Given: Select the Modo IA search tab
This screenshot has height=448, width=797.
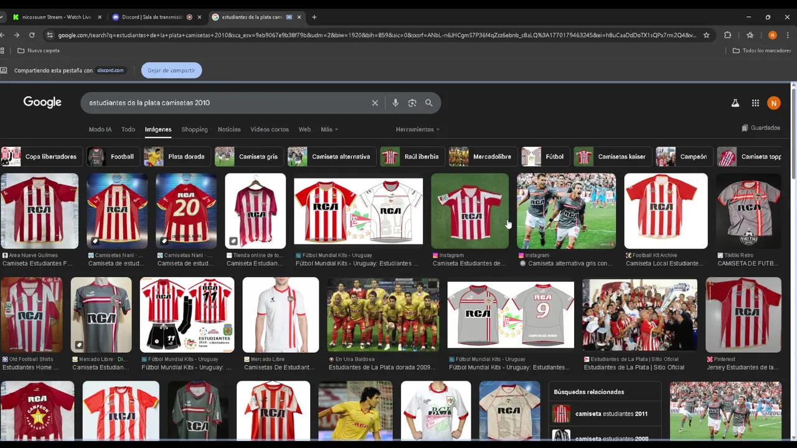Looking at the screenshot, I should tap(100, 129).
